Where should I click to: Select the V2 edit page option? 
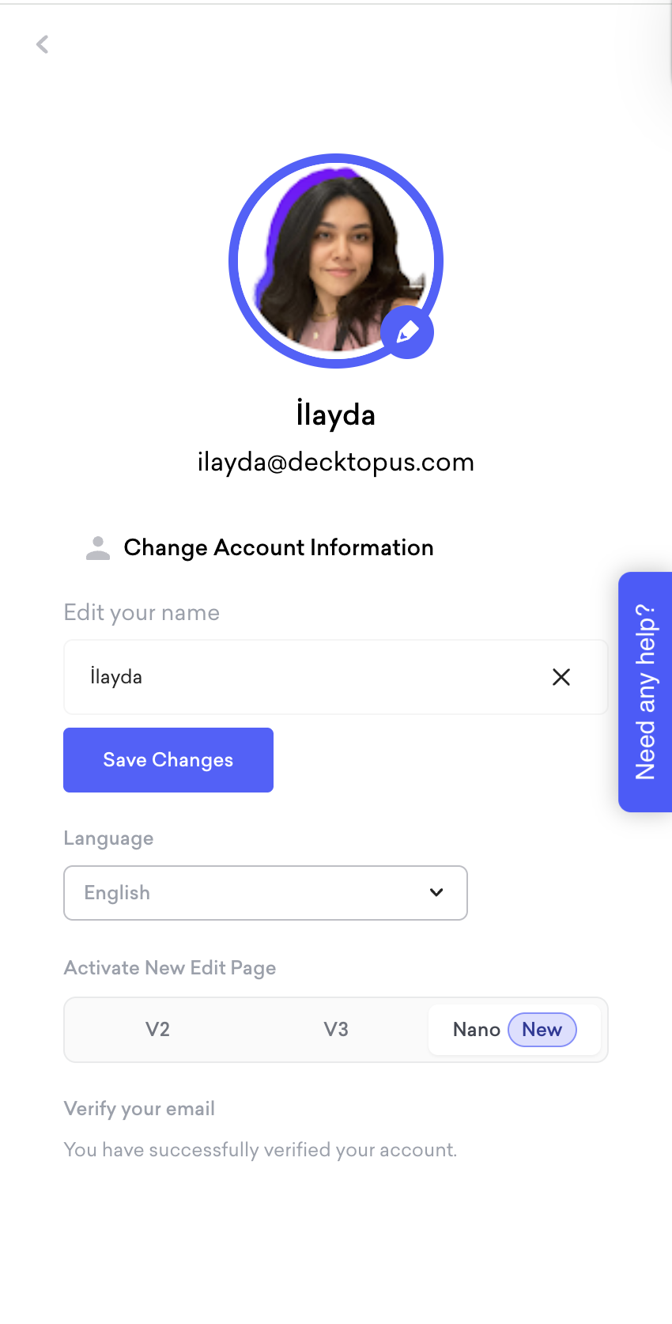click(157, 1030)
